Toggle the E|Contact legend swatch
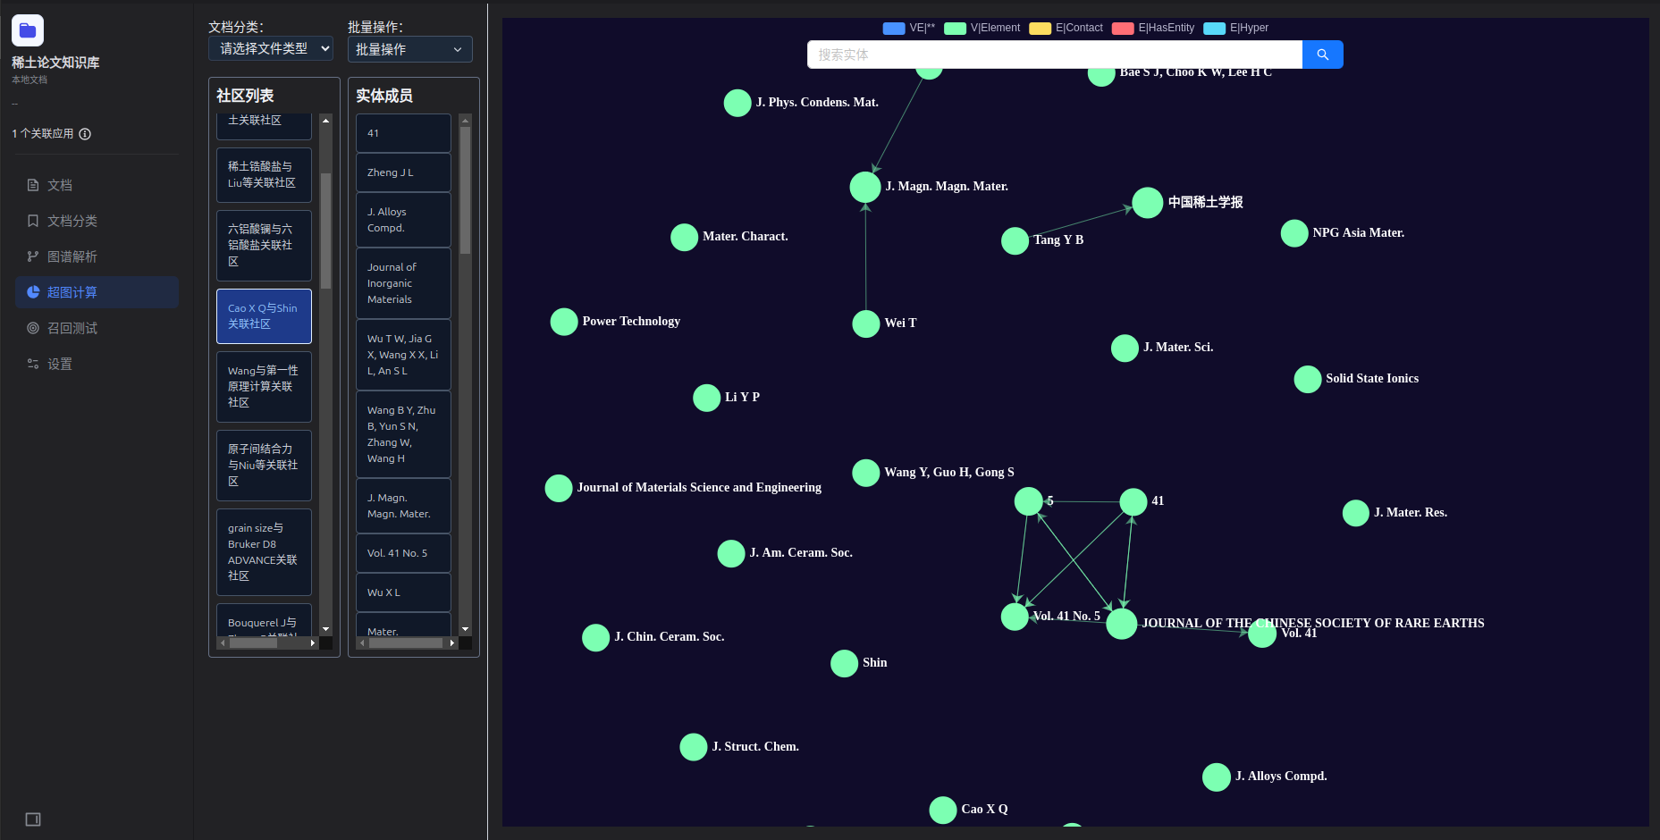Screen dimensions: 1660x840 (1041, 29)
